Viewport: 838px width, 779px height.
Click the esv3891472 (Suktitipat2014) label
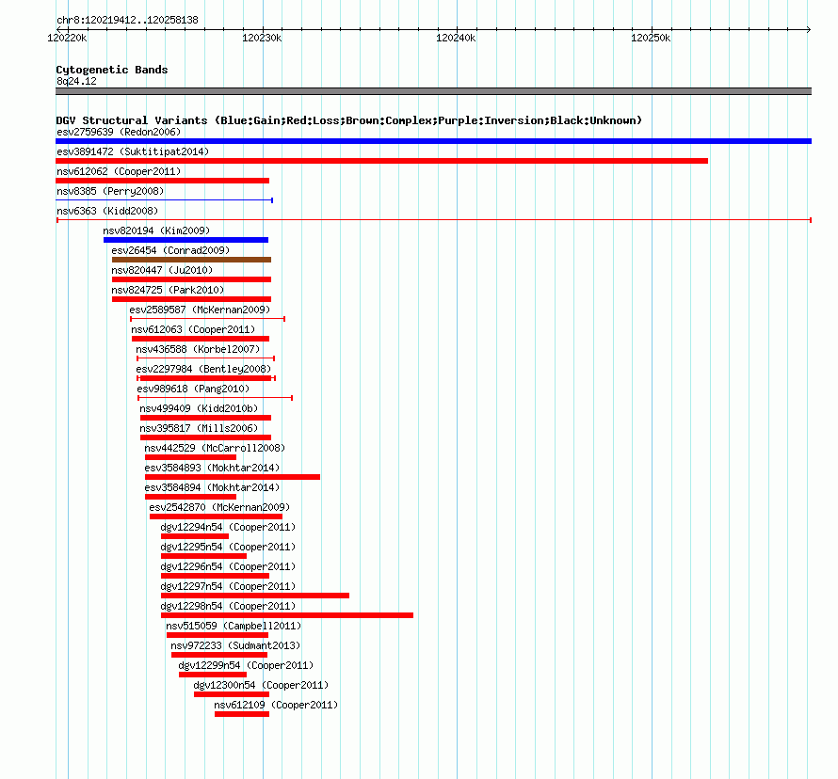click(133, 151)
